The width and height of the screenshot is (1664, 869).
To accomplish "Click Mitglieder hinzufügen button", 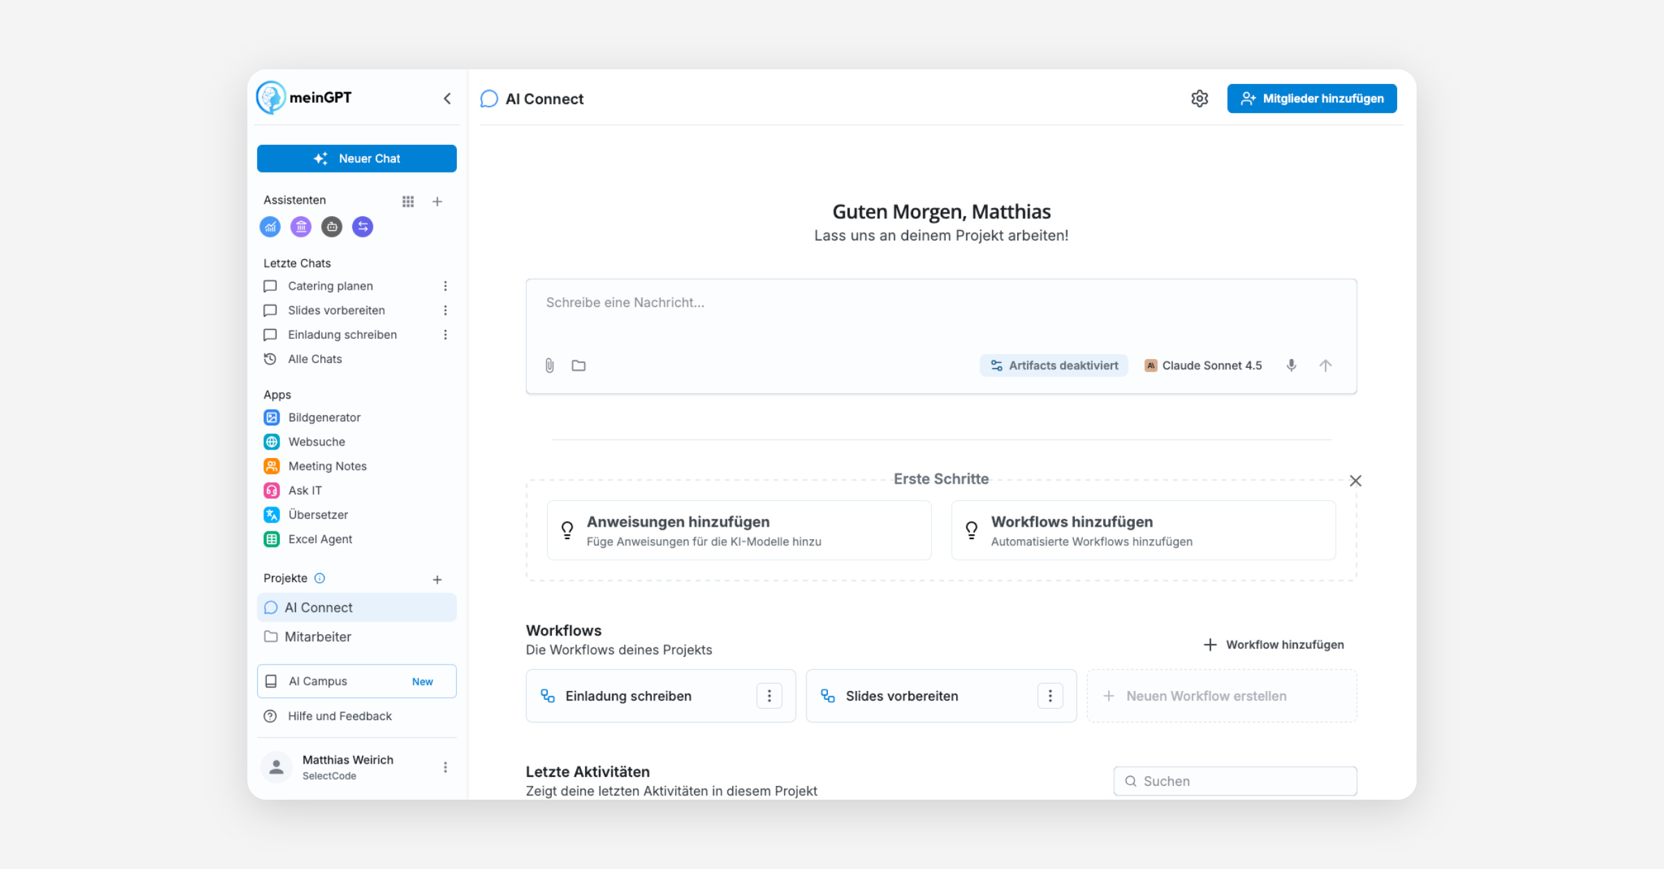I will pyautogui.click(x=1312, y=98).
